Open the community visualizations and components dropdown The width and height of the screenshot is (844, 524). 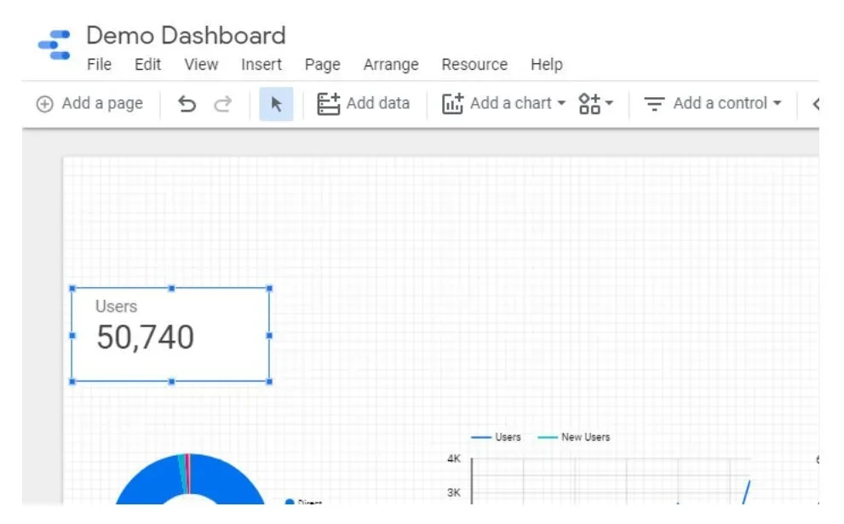[x=595, y=103]
